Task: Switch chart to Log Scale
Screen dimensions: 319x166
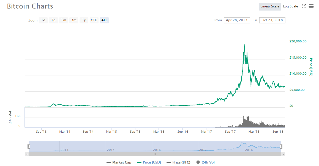Action: (x=290, y=7)
